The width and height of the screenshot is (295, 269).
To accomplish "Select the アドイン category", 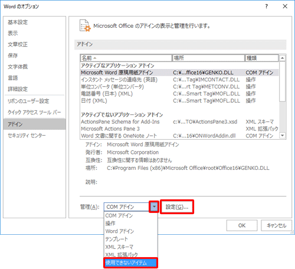I will [34, 124].
